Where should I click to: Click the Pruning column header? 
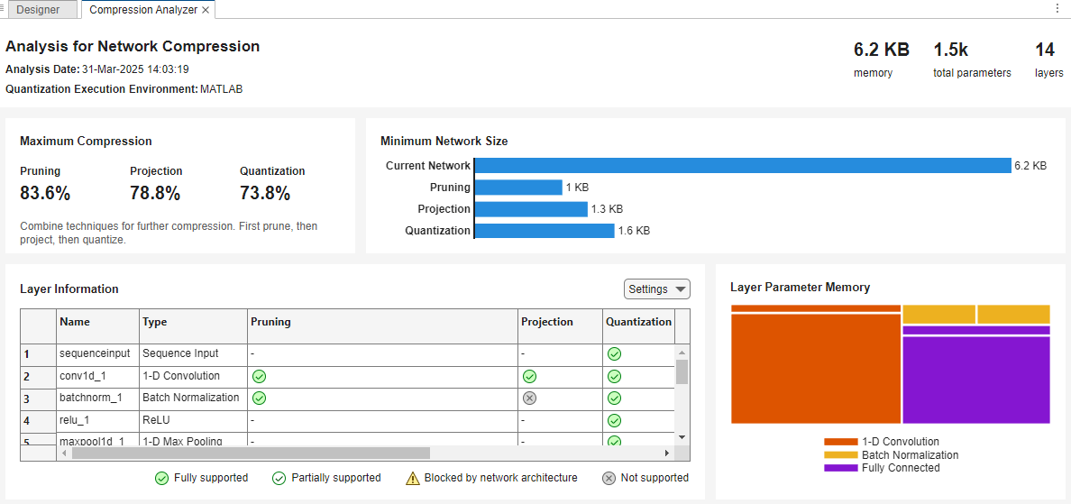(x=382, y=322)
